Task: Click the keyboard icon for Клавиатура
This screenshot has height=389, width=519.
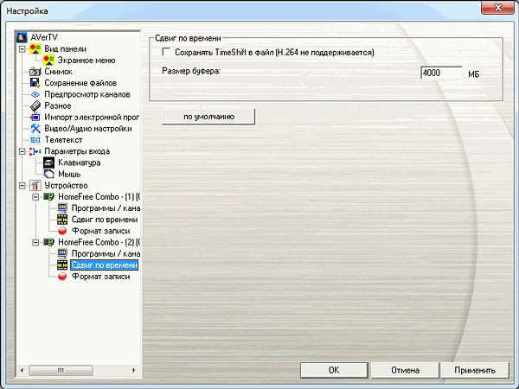Action: 48,163
